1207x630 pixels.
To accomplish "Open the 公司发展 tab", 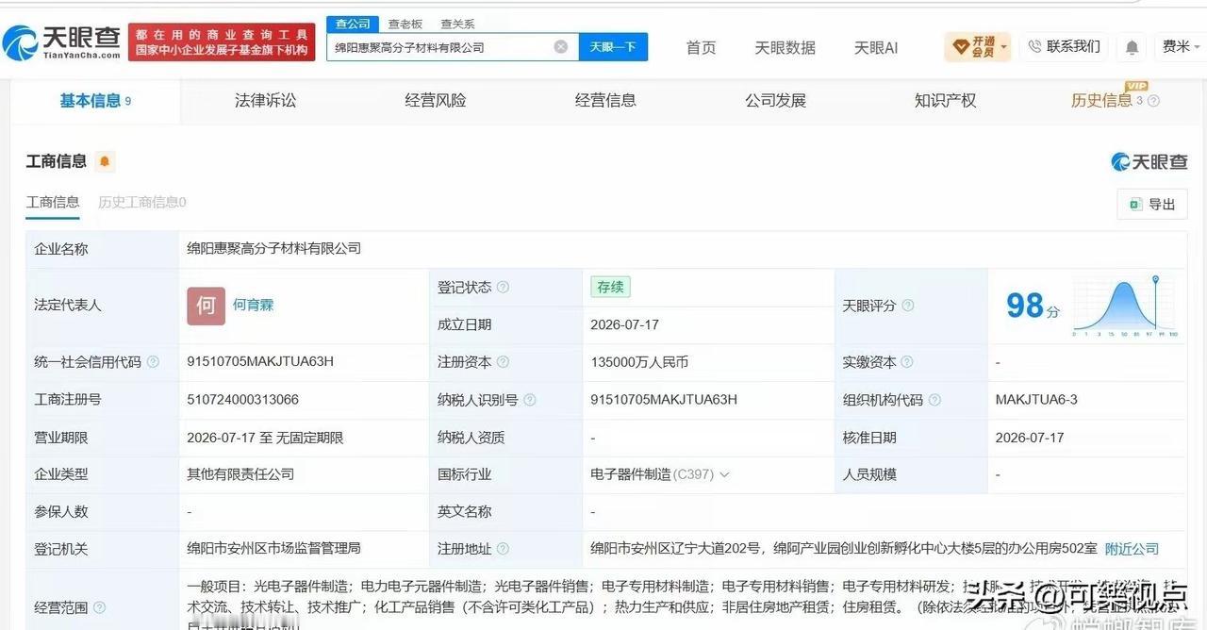I will point(775,101).
